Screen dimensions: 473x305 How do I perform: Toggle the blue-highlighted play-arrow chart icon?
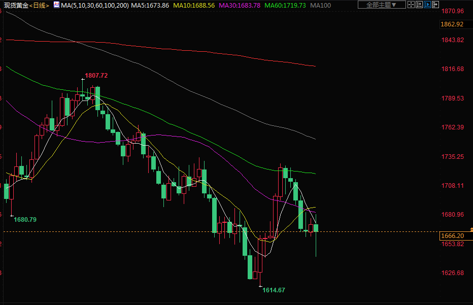pyautogui.click(x=428, y=5)
